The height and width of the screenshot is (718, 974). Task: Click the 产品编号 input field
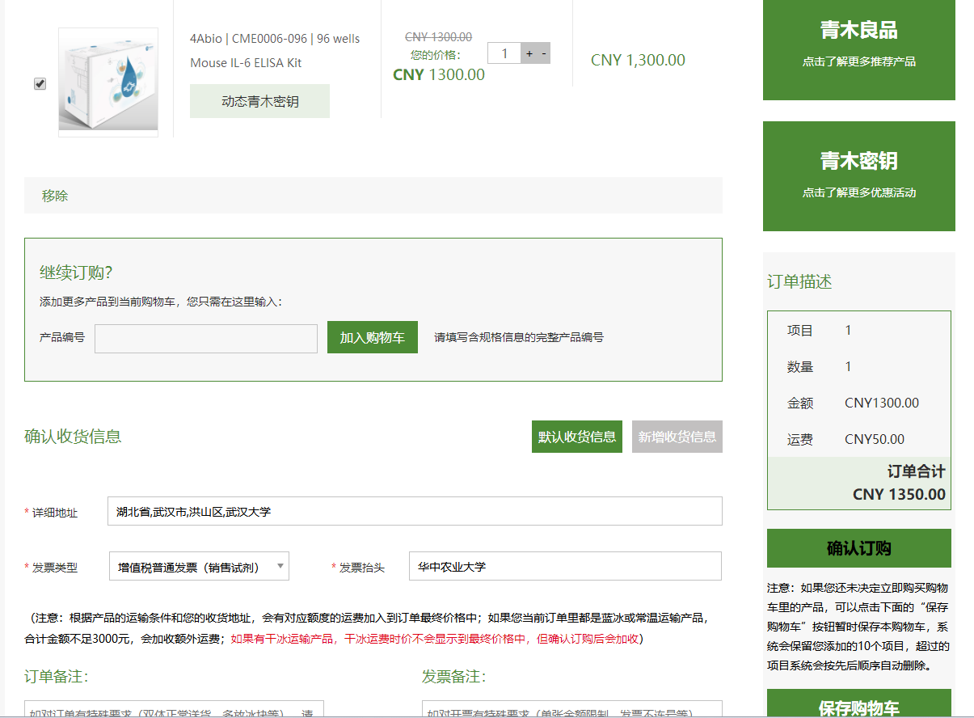[205, 339]
